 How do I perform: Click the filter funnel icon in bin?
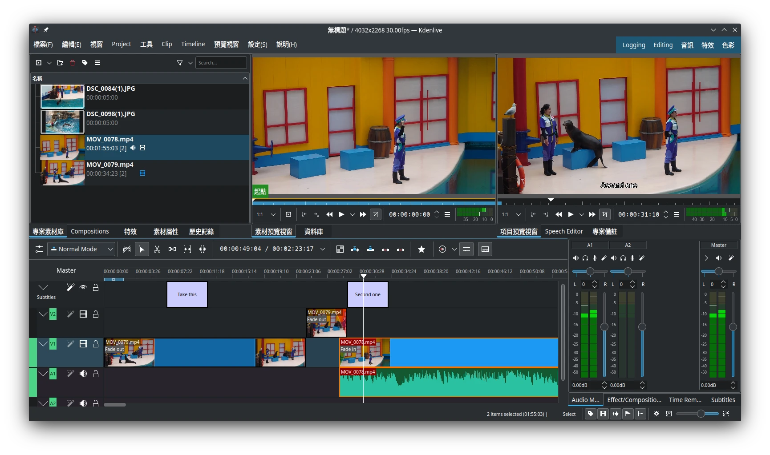point(180,63)
